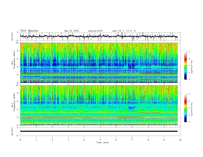Click the ch.3 flat black voltage trace
The image size is (203, 157).
click(x=99, y=131)
